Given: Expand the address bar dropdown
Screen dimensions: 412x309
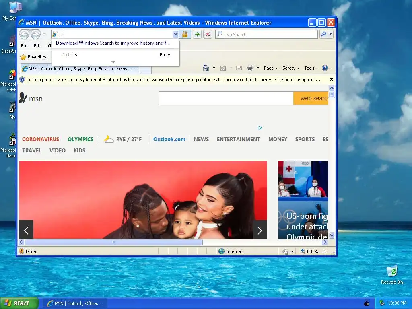Looking at the screenshot, I should click(x=175, y=34).
